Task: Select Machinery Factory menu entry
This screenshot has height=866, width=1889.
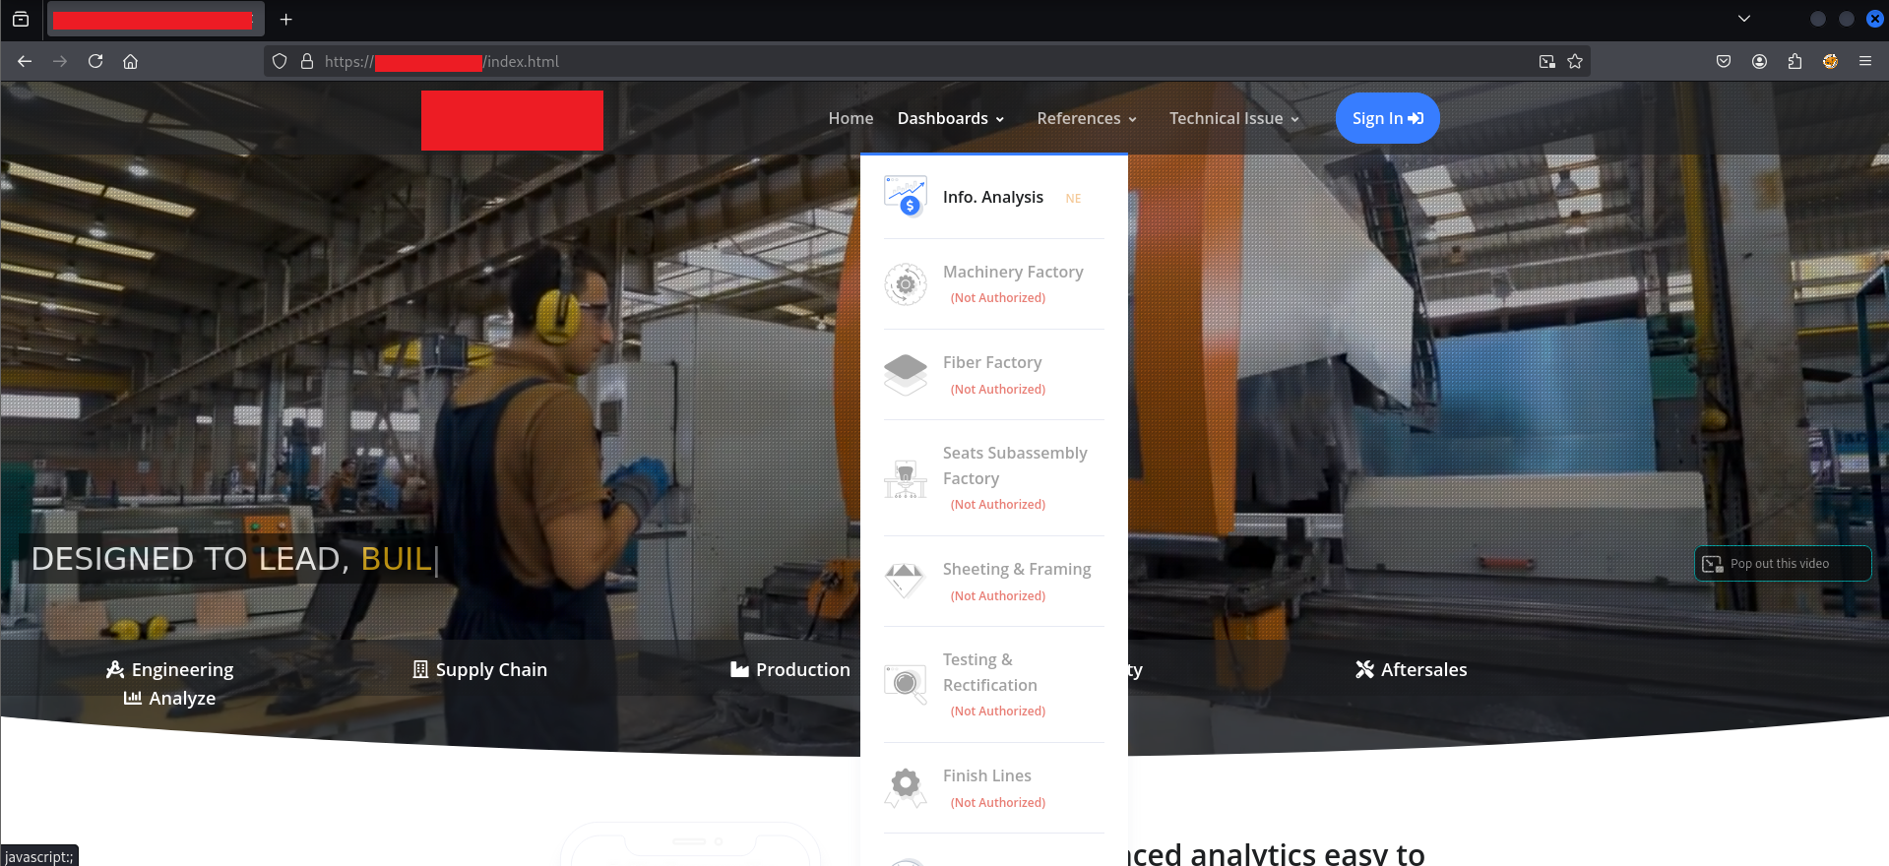Action: click(x=994, y=284)
